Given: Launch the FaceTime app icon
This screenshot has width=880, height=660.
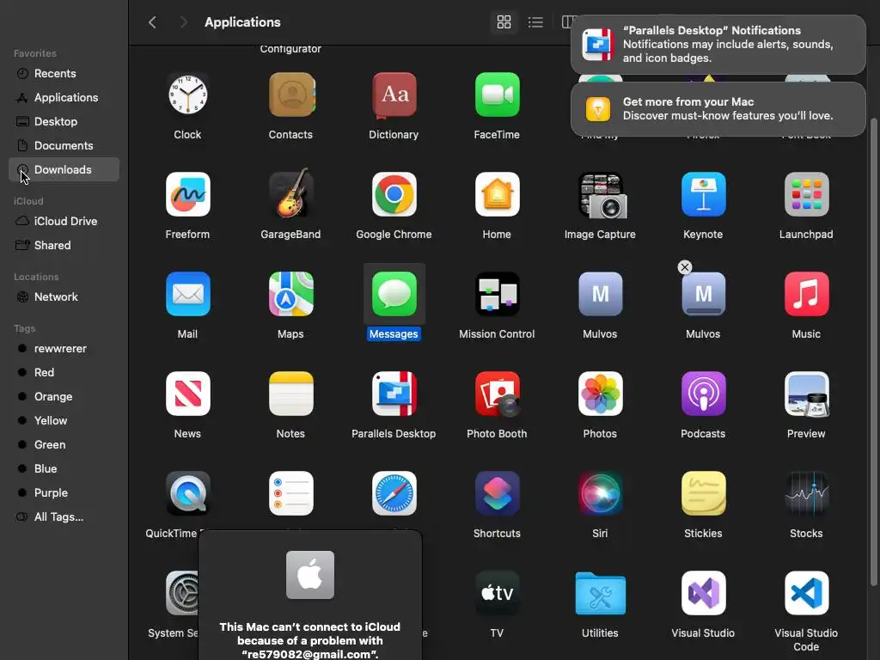Looking at the screenshot, I should (x=497, y=95).
